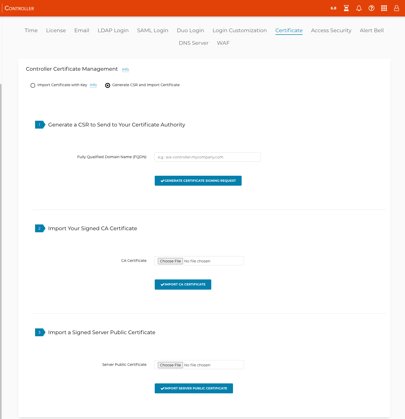The height and width of the screenshot is (419, 405).
Task: Click Generate Certificate Signing Request button
Action: click(198, 181)
